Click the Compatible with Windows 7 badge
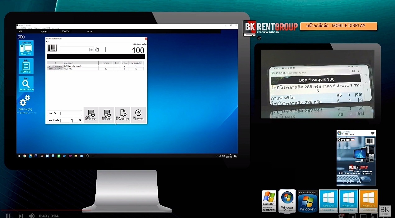Screen dimensions: 395x218 tap(307, 201)
